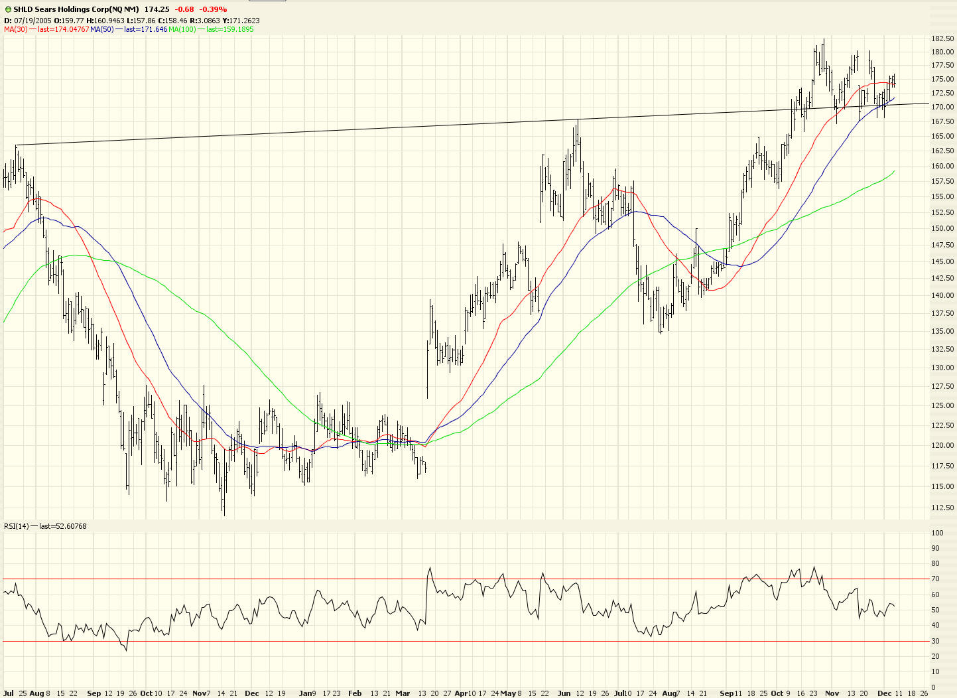Click the 182.50 price axis label
The height and width of the screenshot is (698, 957).
942,38
